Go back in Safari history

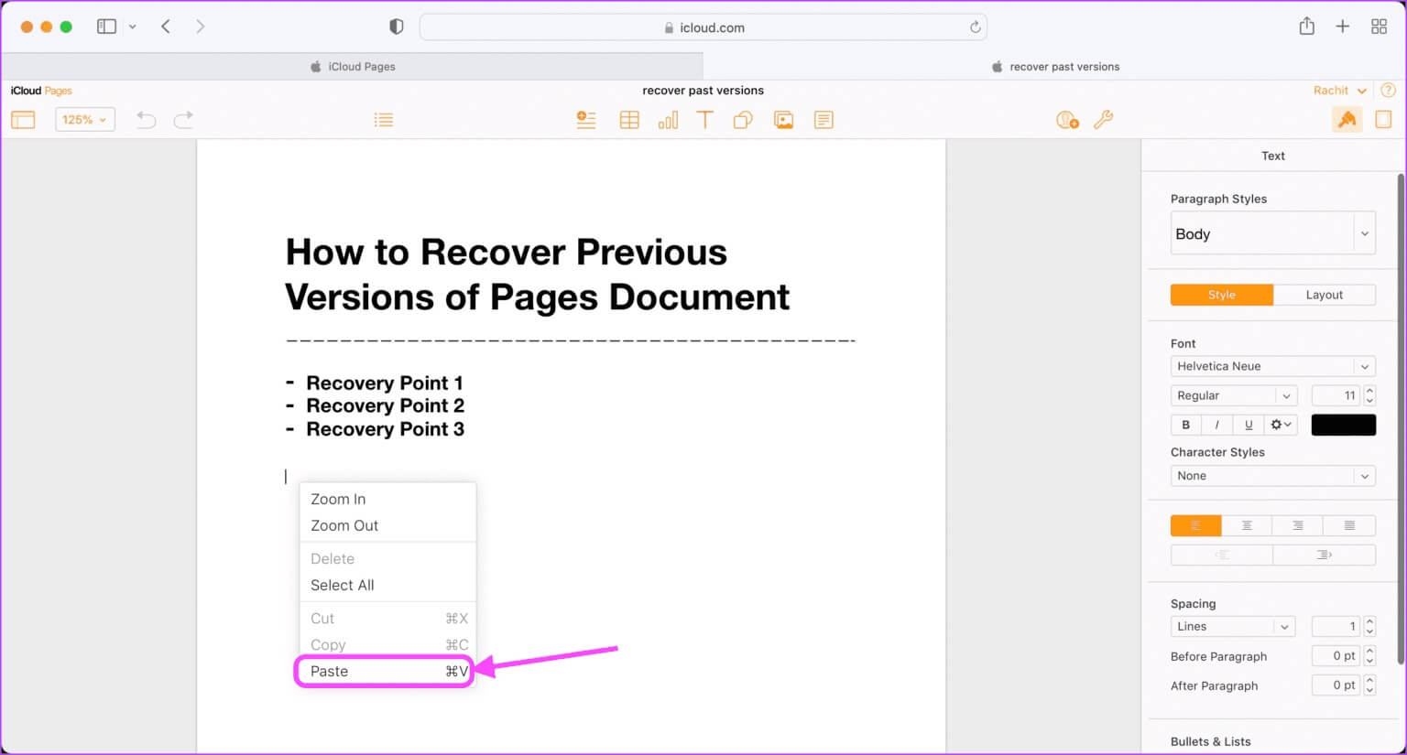166,27
